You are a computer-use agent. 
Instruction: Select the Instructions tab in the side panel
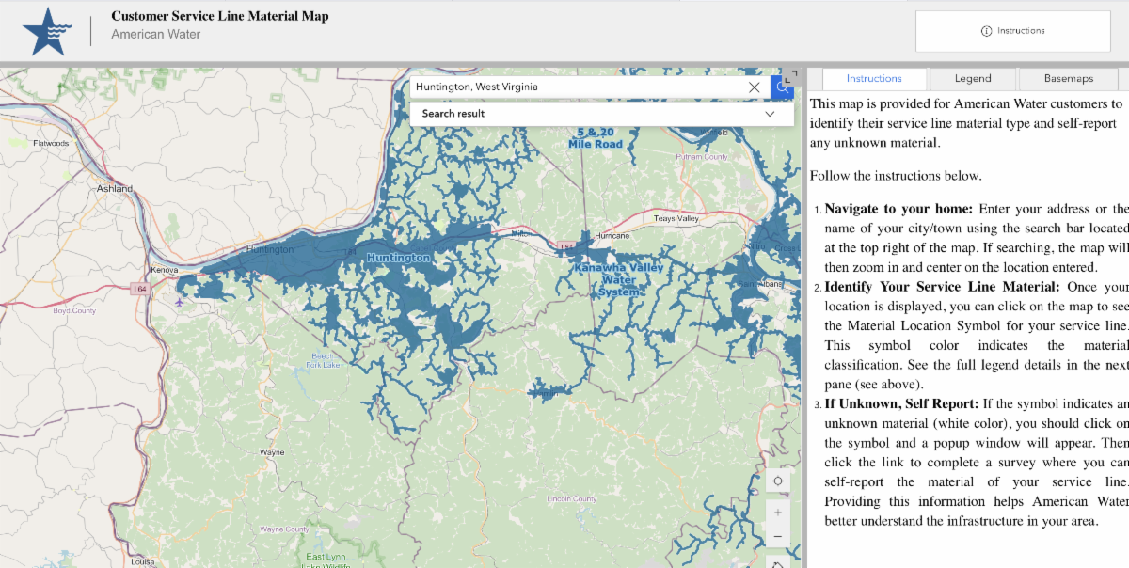click(874, 79)
